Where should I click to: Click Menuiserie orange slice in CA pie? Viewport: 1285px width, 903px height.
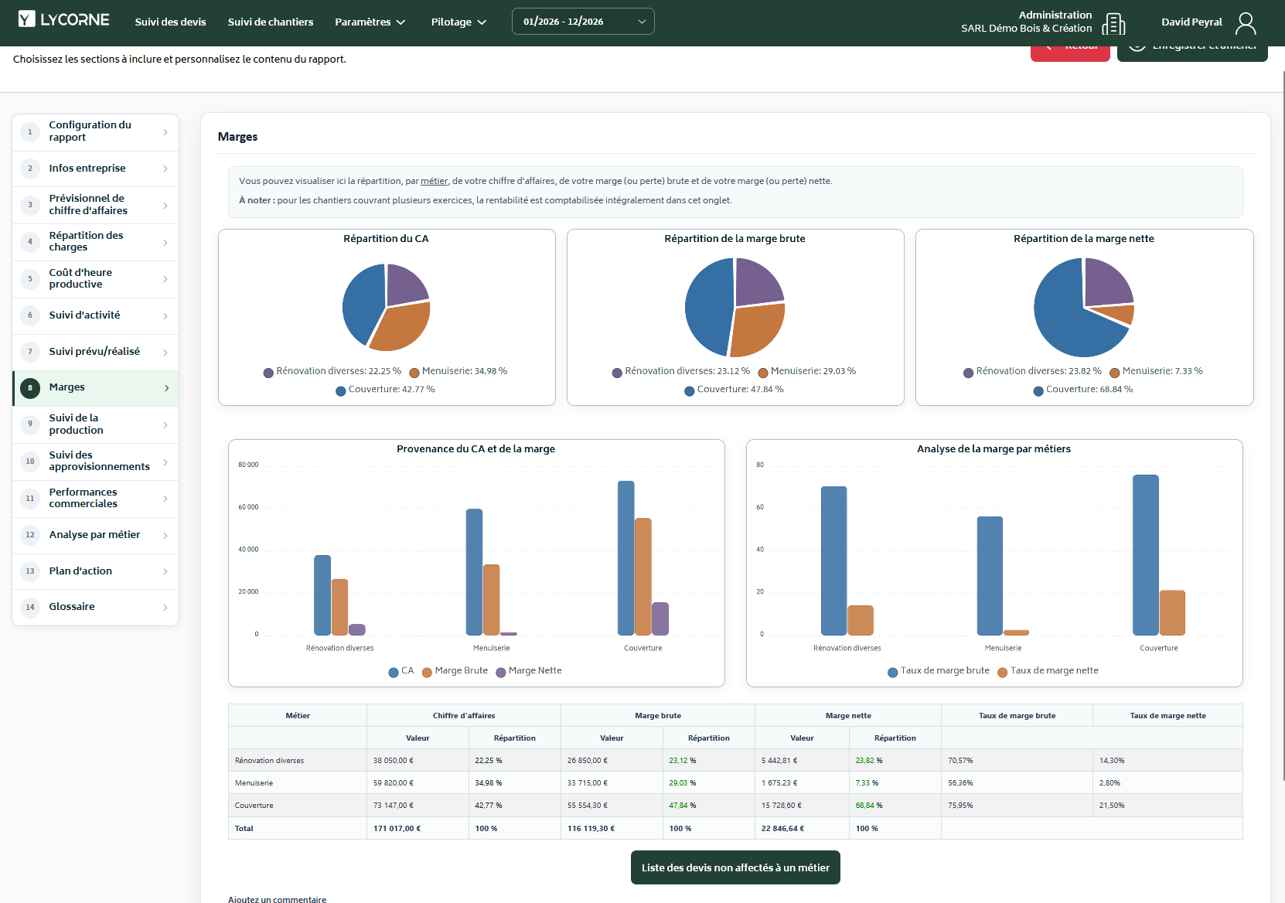(404, 325)
